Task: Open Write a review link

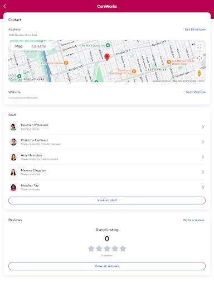Action: (x=194, y=220)
